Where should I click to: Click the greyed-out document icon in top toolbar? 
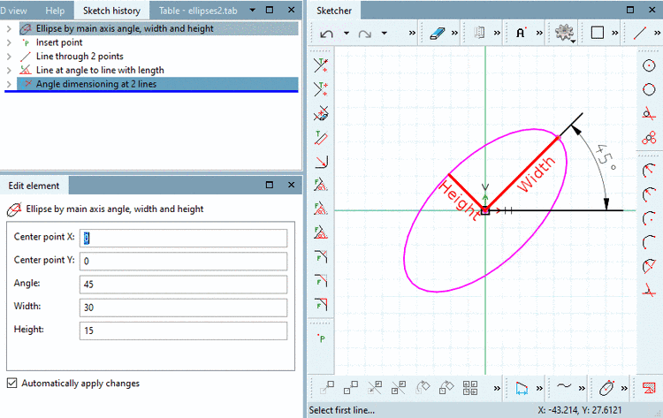(479, 33)
